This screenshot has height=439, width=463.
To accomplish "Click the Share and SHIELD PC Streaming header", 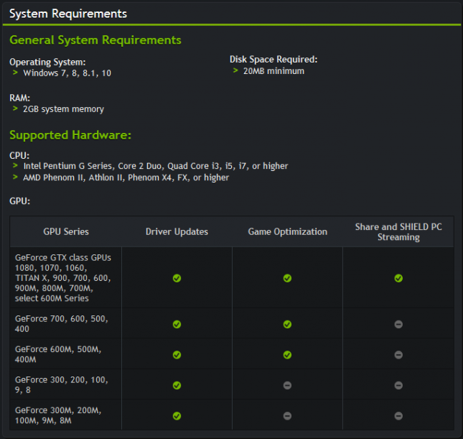I will (x=398, y=232).
